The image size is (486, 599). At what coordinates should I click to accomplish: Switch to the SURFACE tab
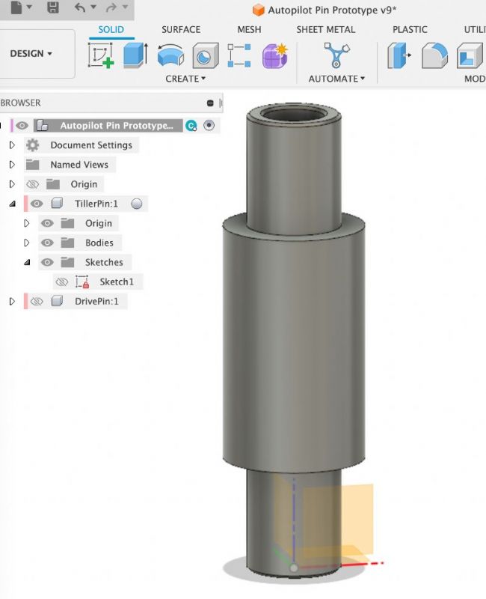tap(181, 30)
